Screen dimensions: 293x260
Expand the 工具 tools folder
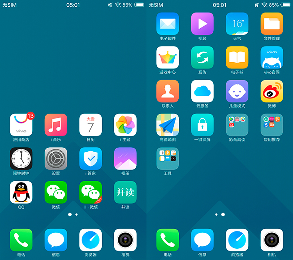pyautogui.click(x=168, y=159)
